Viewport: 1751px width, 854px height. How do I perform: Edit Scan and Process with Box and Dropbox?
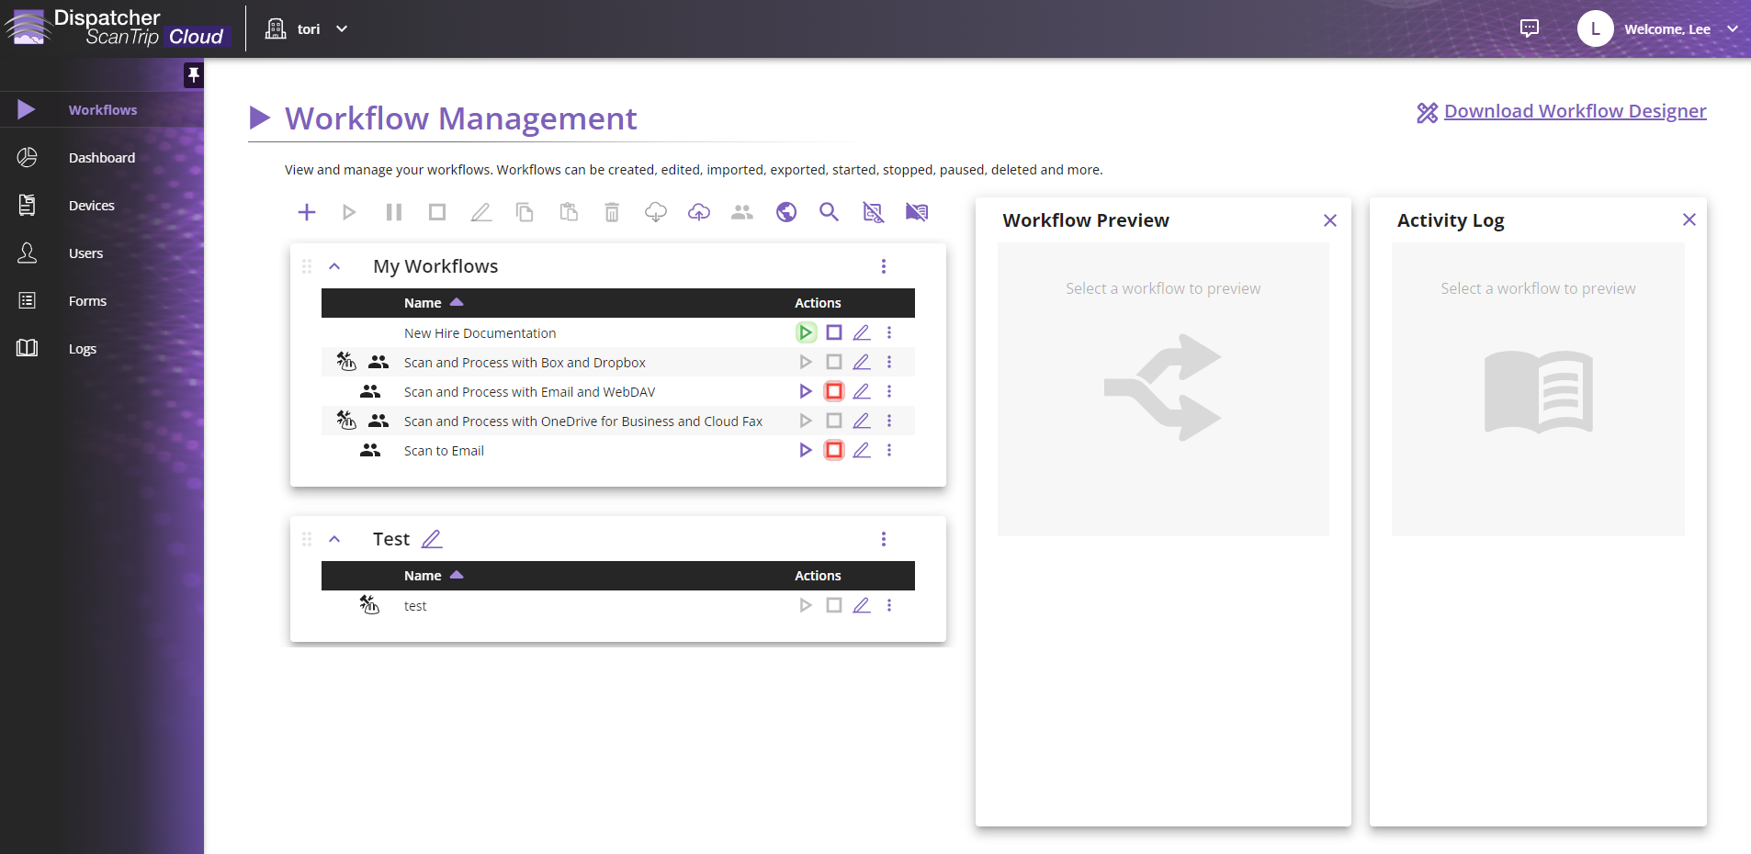coord(862,362)
